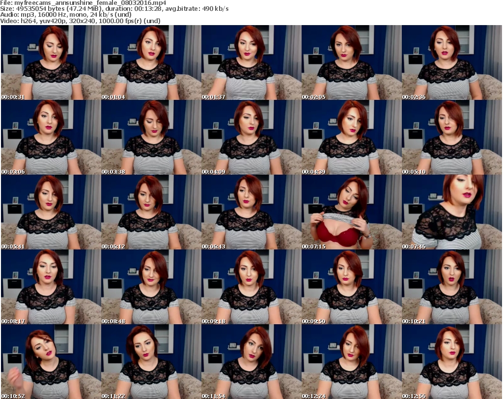The image size is (503, 399).
Task: Select the 00:10:52 frame with raised hand
Action: [51, 362]
